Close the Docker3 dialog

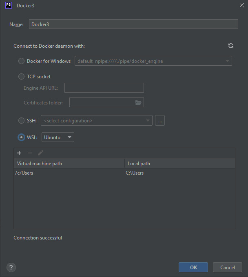[x=241, y=5]
